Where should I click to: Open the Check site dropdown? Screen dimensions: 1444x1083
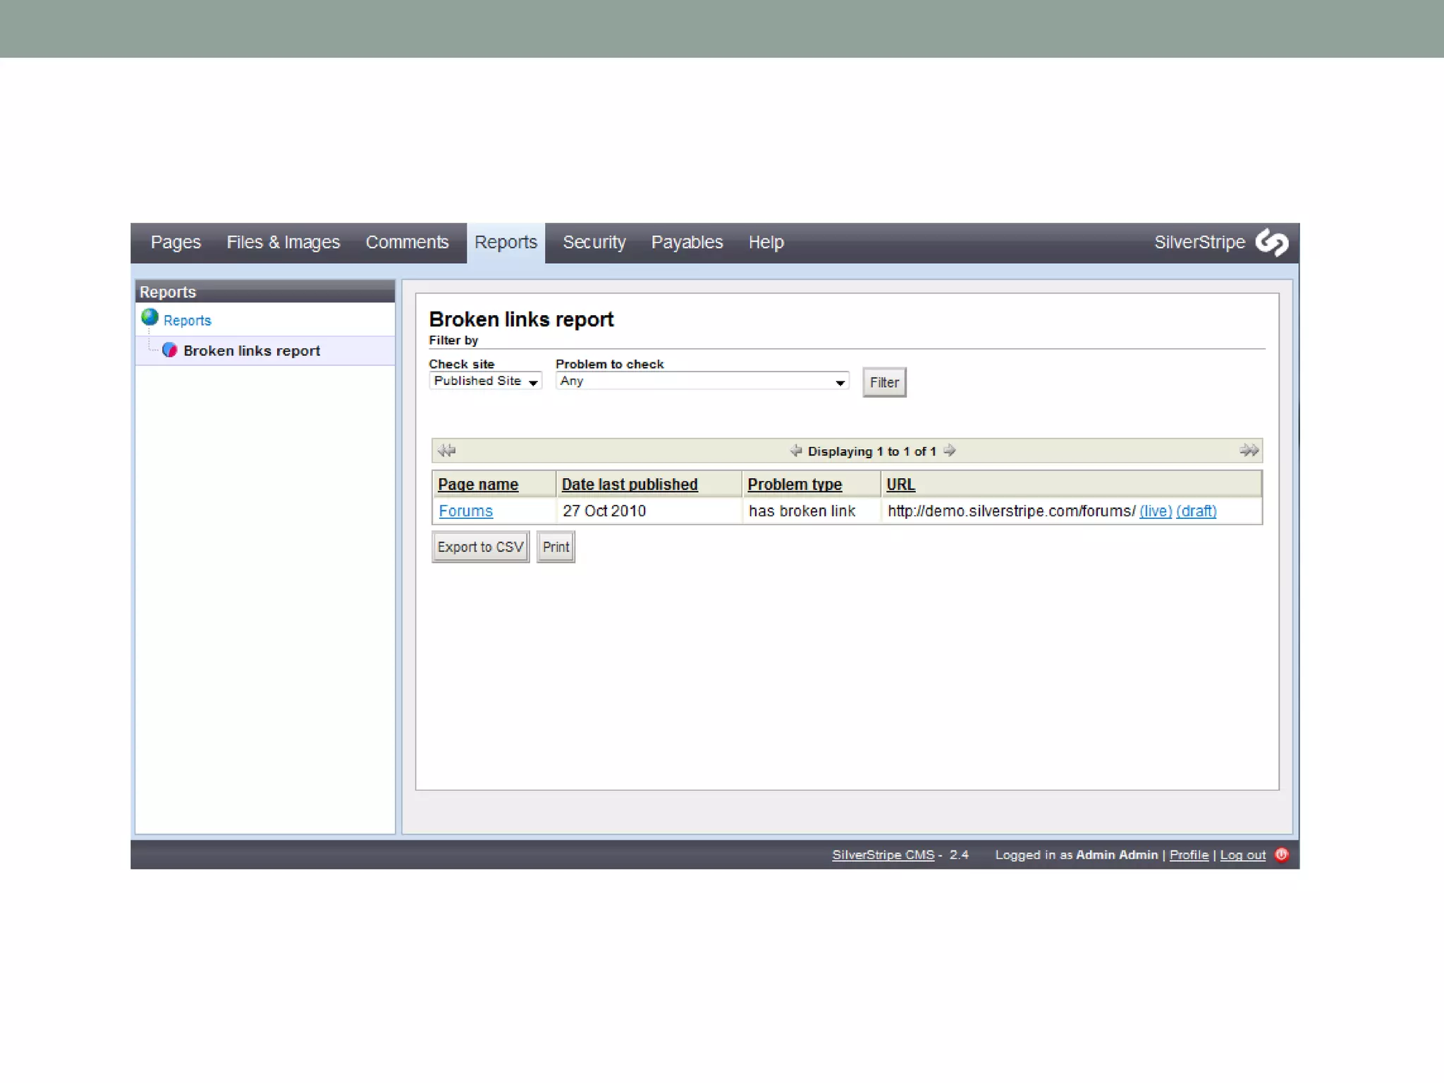coord(485,381)
